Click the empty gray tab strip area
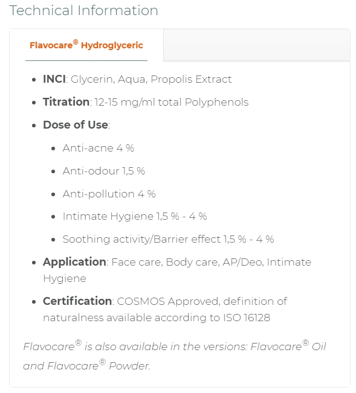The width and height of the screenshot is (356, 393). tap(257, 45)
